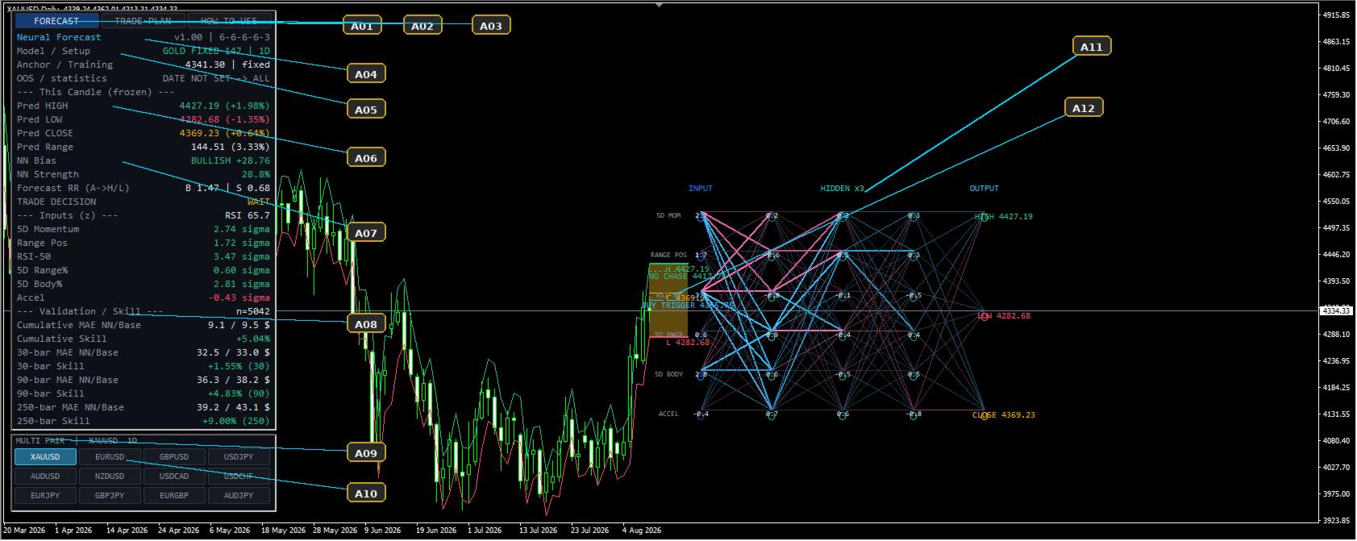The image size is (1357, 541).
Task: Click the Cumulative Skill value +5.04%
Action: click(253, 339)
